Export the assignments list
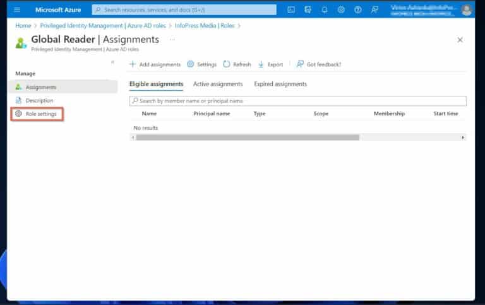The image size is (485, 305). click(x=271, y=64)
